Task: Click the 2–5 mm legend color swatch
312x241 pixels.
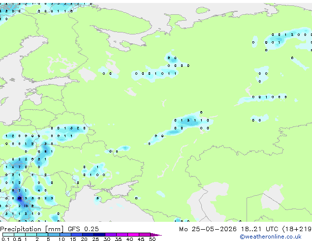Action: (42, 235)
